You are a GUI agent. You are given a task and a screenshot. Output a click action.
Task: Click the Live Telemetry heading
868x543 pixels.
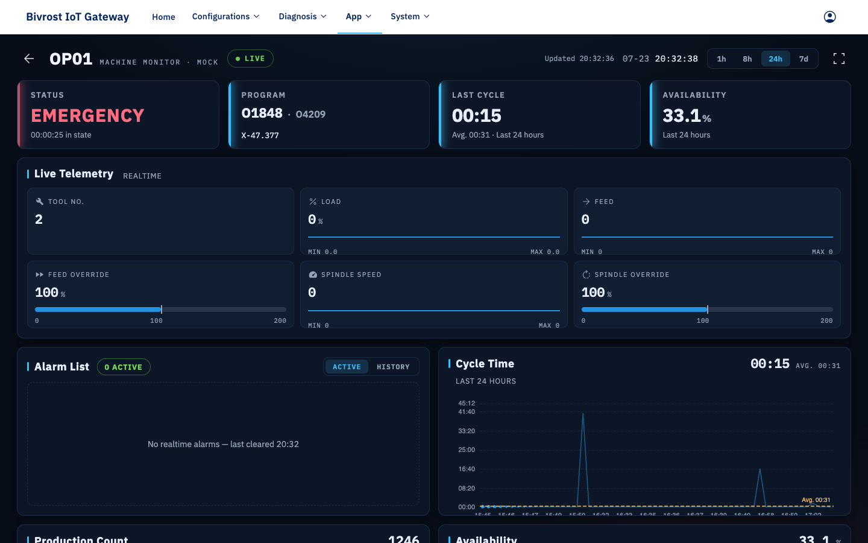[x=74, y=174]
